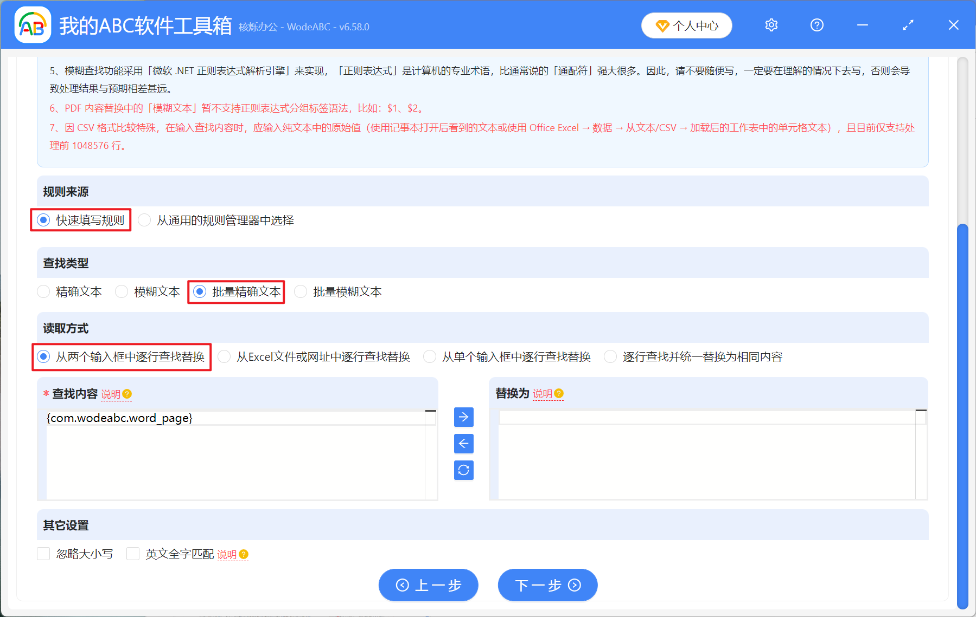The width and height of the screenshot is (976, 617).
Task: Click the left-arrow transfer icon between text boxes
Action: point(463,444)
